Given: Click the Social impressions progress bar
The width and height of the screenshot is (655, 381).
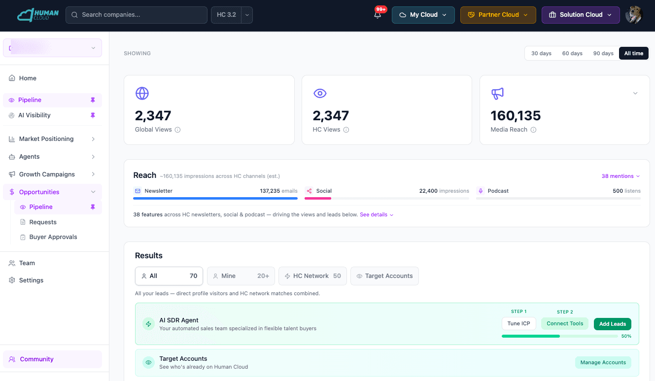Looking at the screenshot, I should (x=387, y=198).
